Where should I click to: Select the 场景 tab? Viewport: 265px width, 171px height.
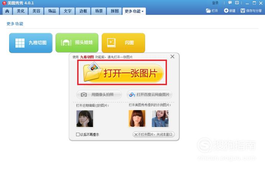click(99, 11)
